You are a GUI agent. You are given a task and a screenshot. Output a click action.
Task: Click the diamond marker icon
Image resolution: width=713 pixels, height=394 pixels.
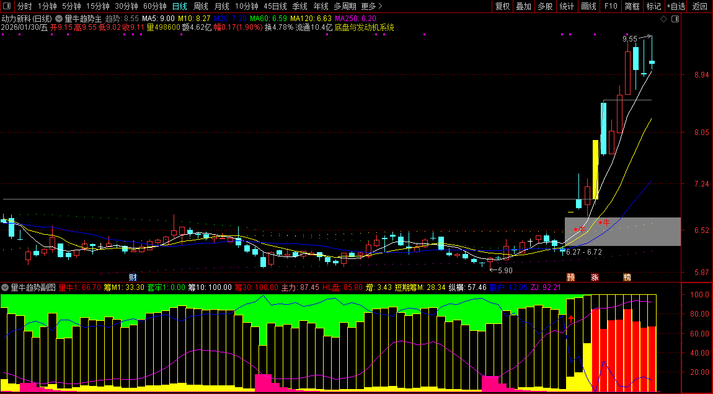663,19
